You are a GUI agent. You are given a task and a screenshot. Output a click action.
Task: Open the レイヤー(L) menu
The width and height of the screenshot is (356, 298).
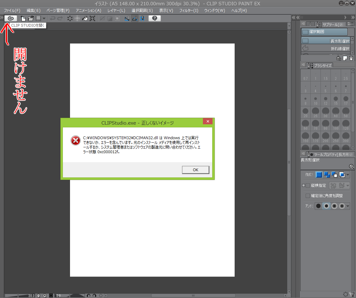click(116, 11)
